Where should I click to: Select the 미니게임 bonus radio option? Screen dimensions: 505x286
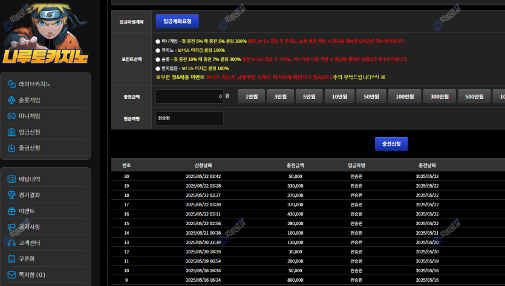158,41
